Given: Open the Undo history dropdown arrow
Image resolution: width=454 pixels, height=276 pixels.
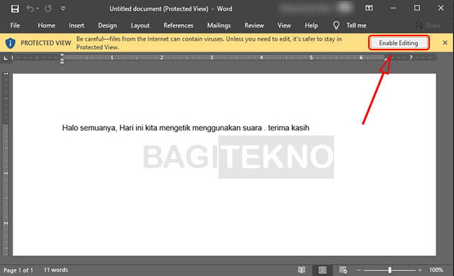Looking at the screenshot, I should [38, 9].
